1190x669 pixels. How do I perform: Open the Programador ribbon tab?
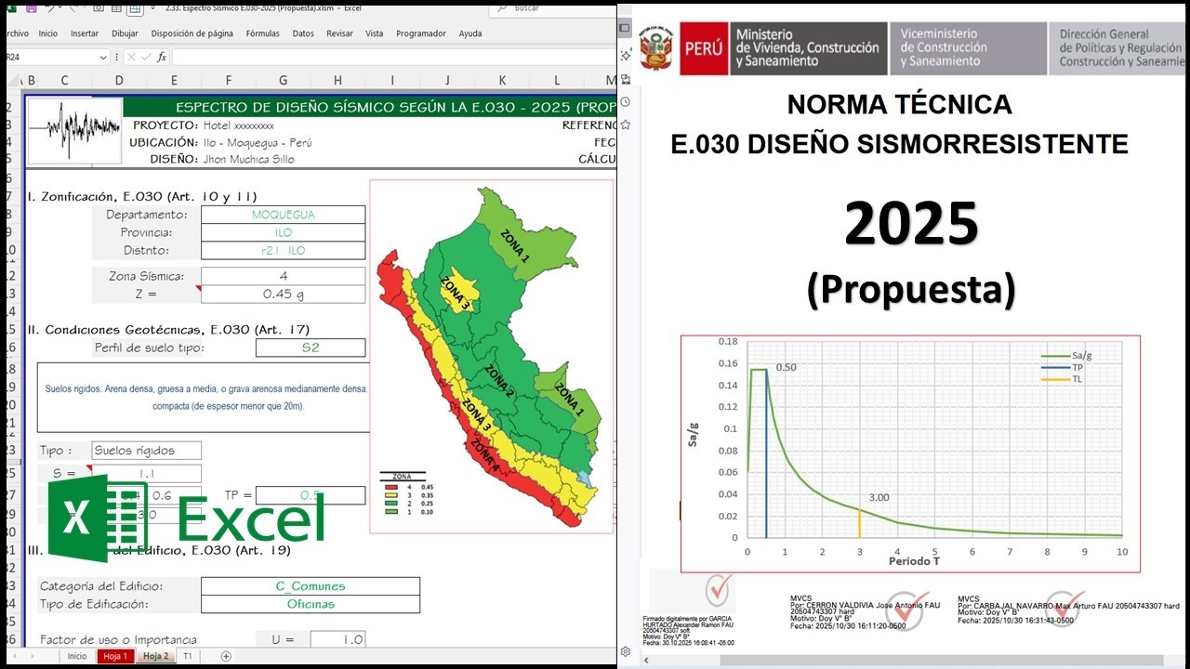pyautogui.click(x=421, y=33)
